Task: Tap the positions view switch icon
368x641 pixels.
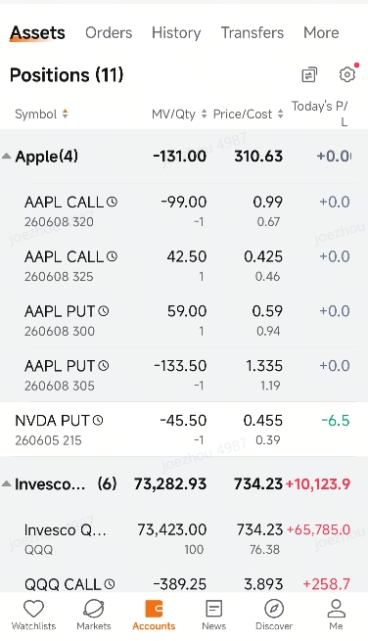Action: [x=309, y=74]
